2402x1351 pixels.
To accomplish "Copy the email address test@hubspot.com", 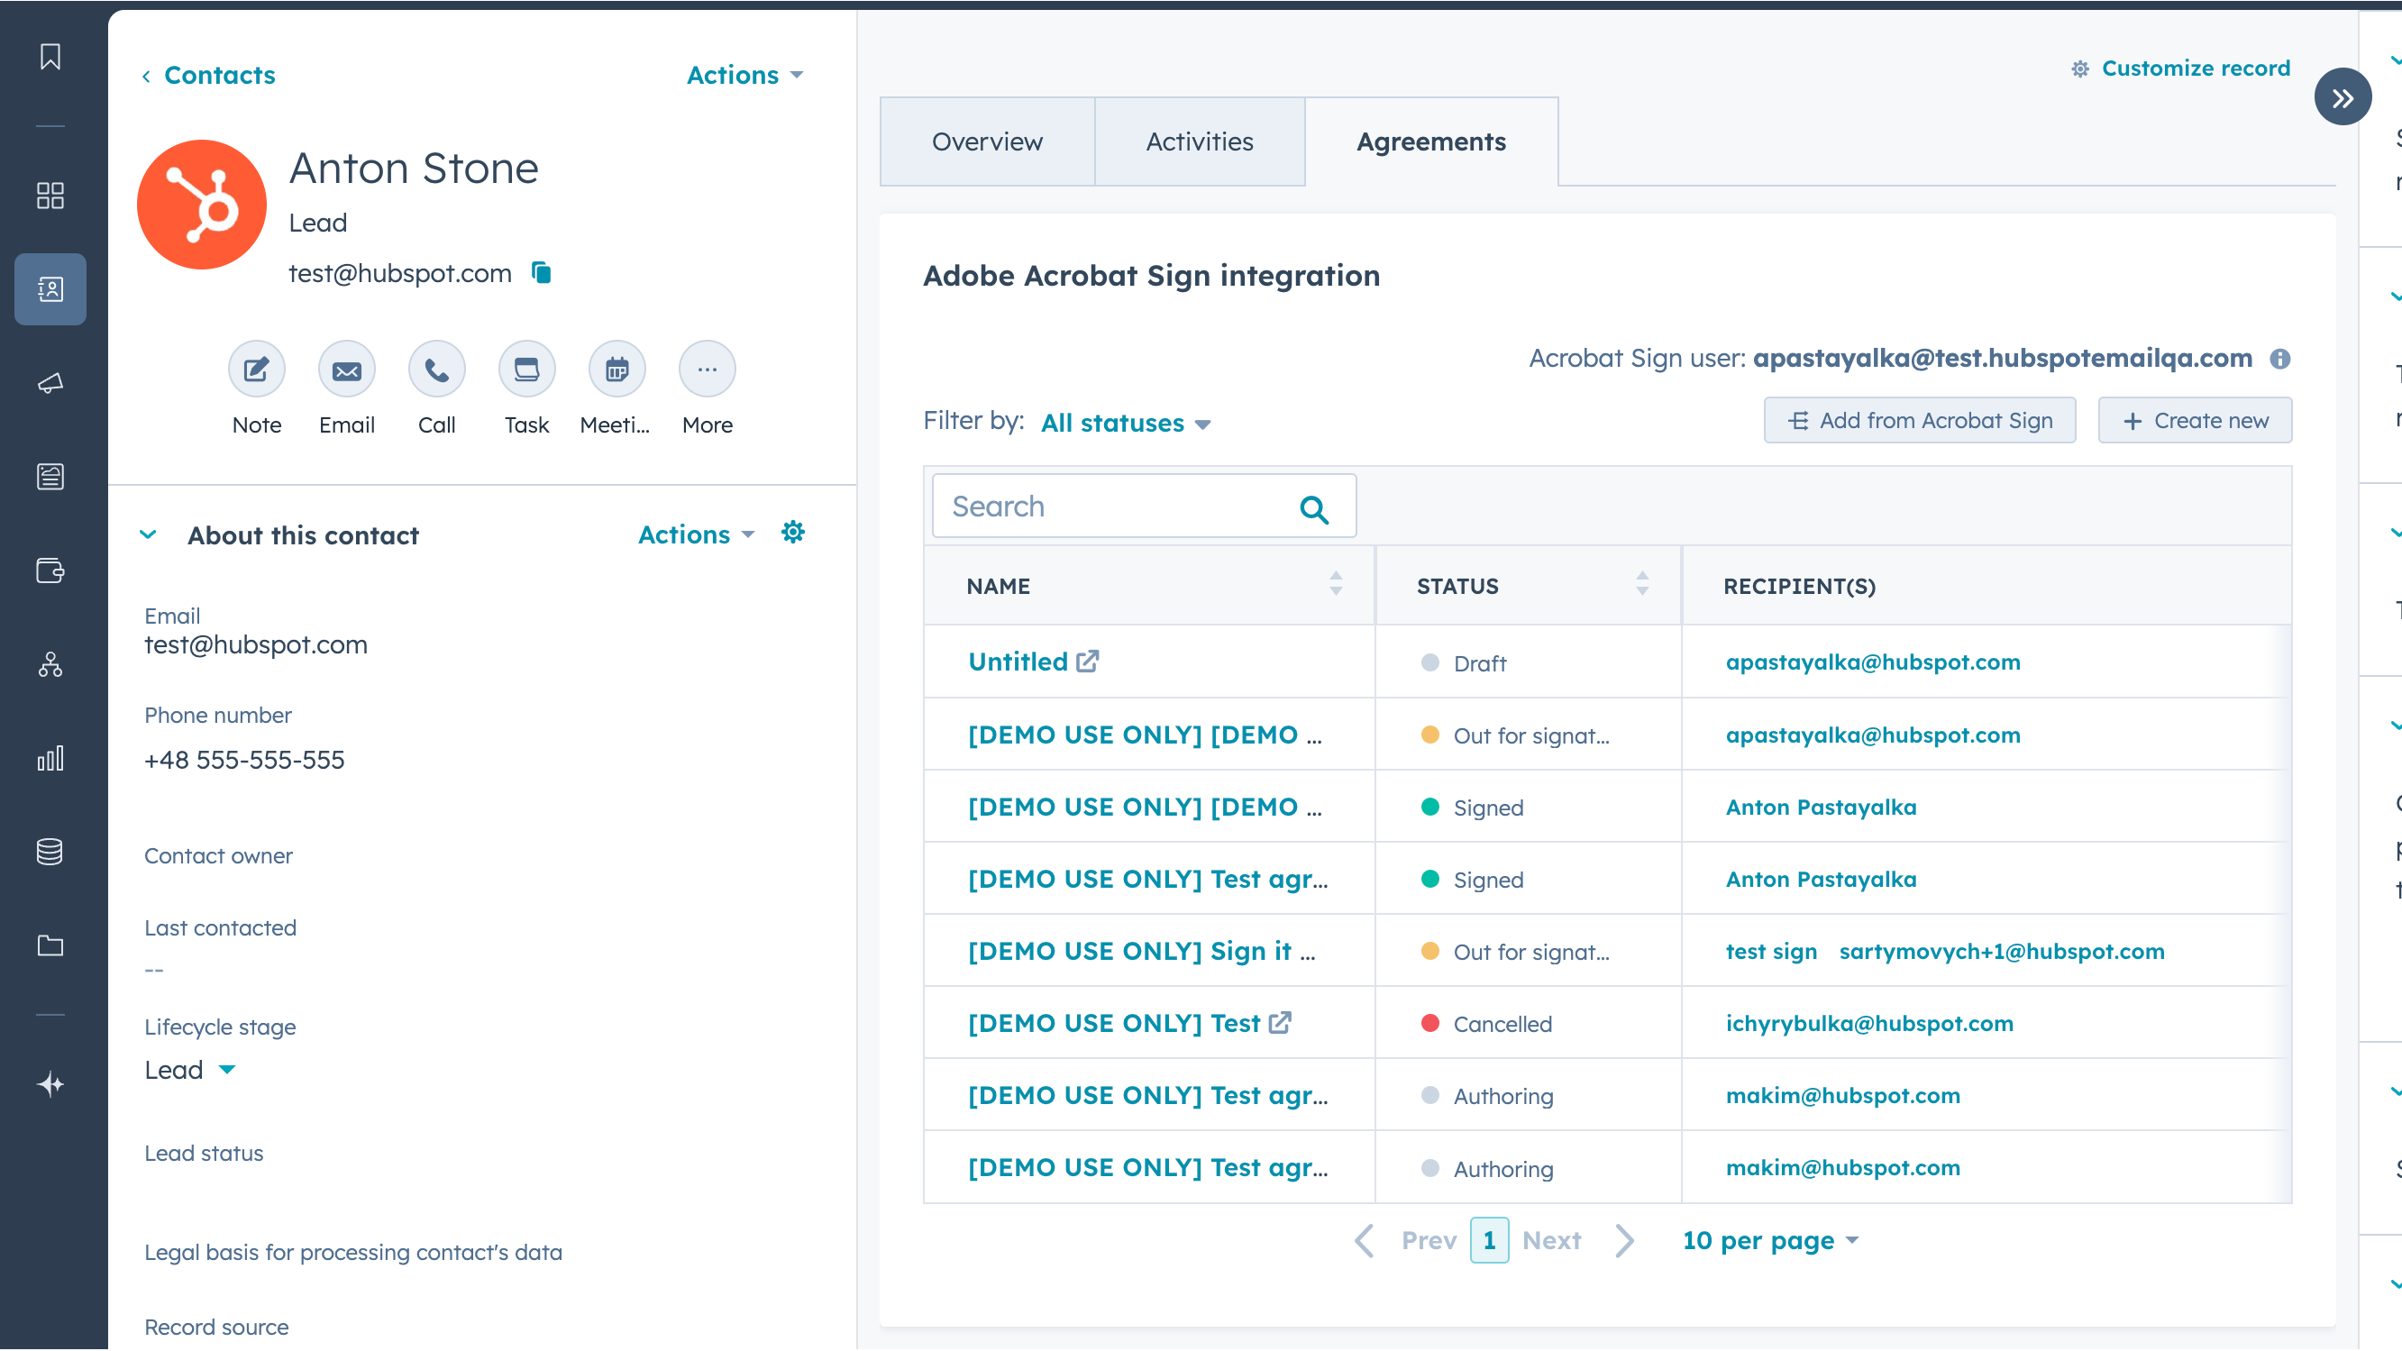I will coord(542,272).
